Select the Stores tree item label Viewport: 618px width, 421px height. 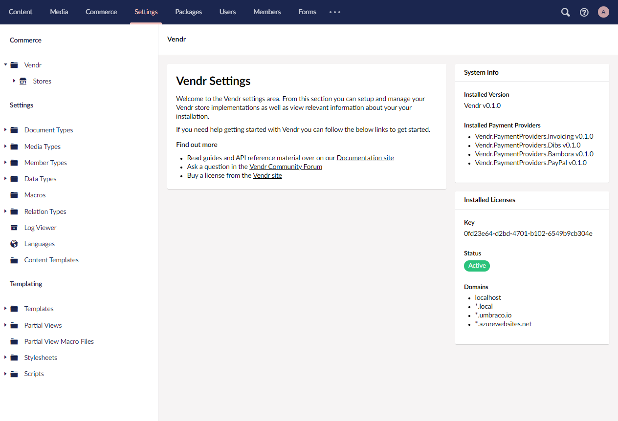point(42,81)
